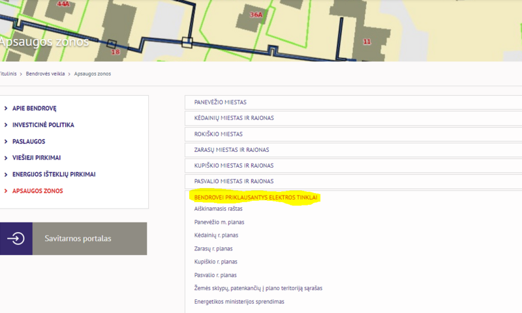Click Bendrovės veikla breadcrumb link

tap(45, 74)
